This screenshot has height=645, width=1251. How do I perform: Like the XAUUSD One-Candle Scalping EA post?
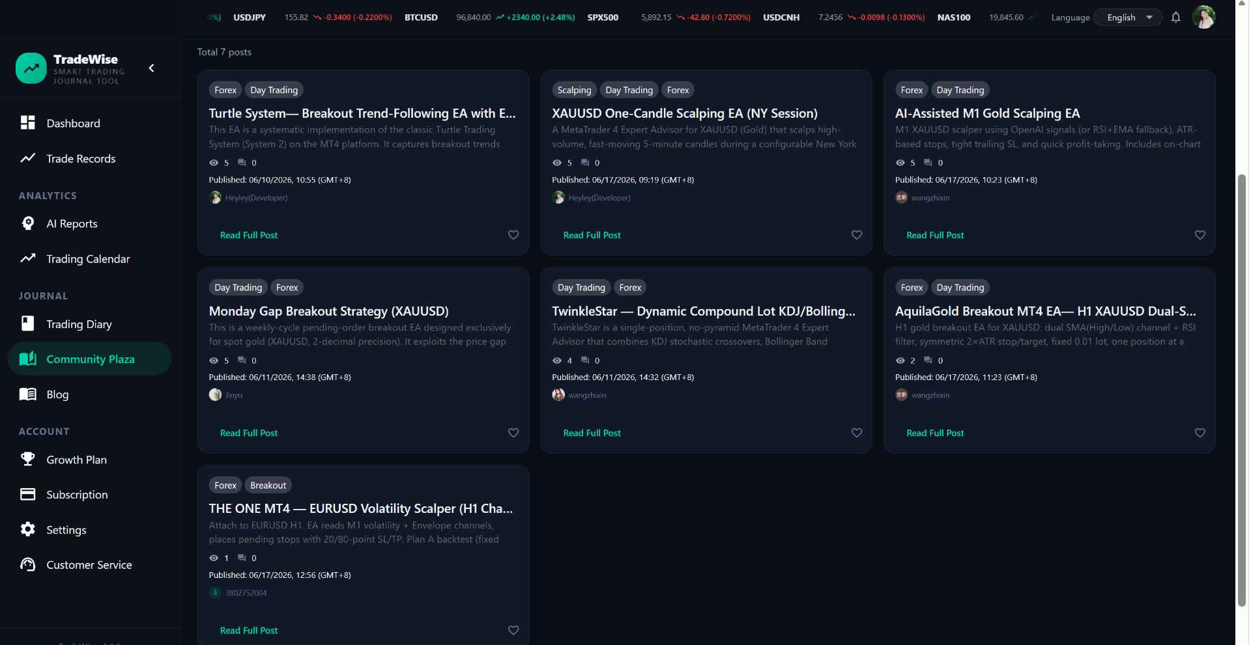[x=857, y=235]
